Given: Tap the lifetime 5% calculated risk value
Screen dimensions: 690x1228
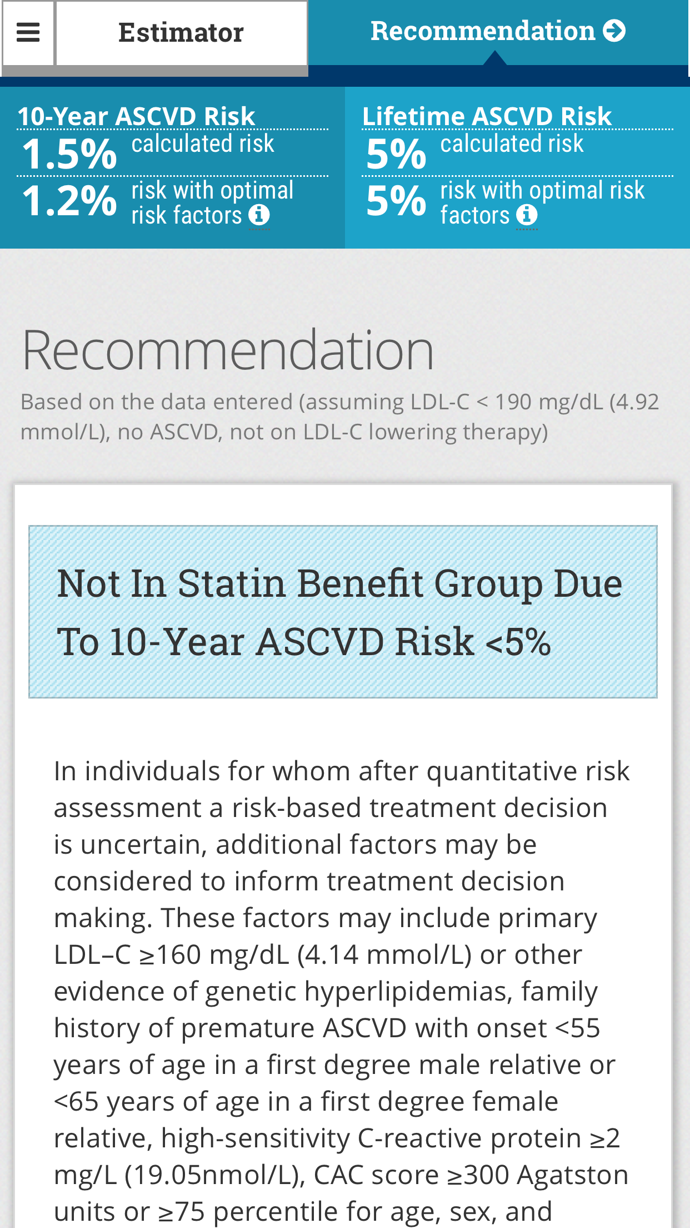Looking at the screenshot, I should click(x=396, y=153).
